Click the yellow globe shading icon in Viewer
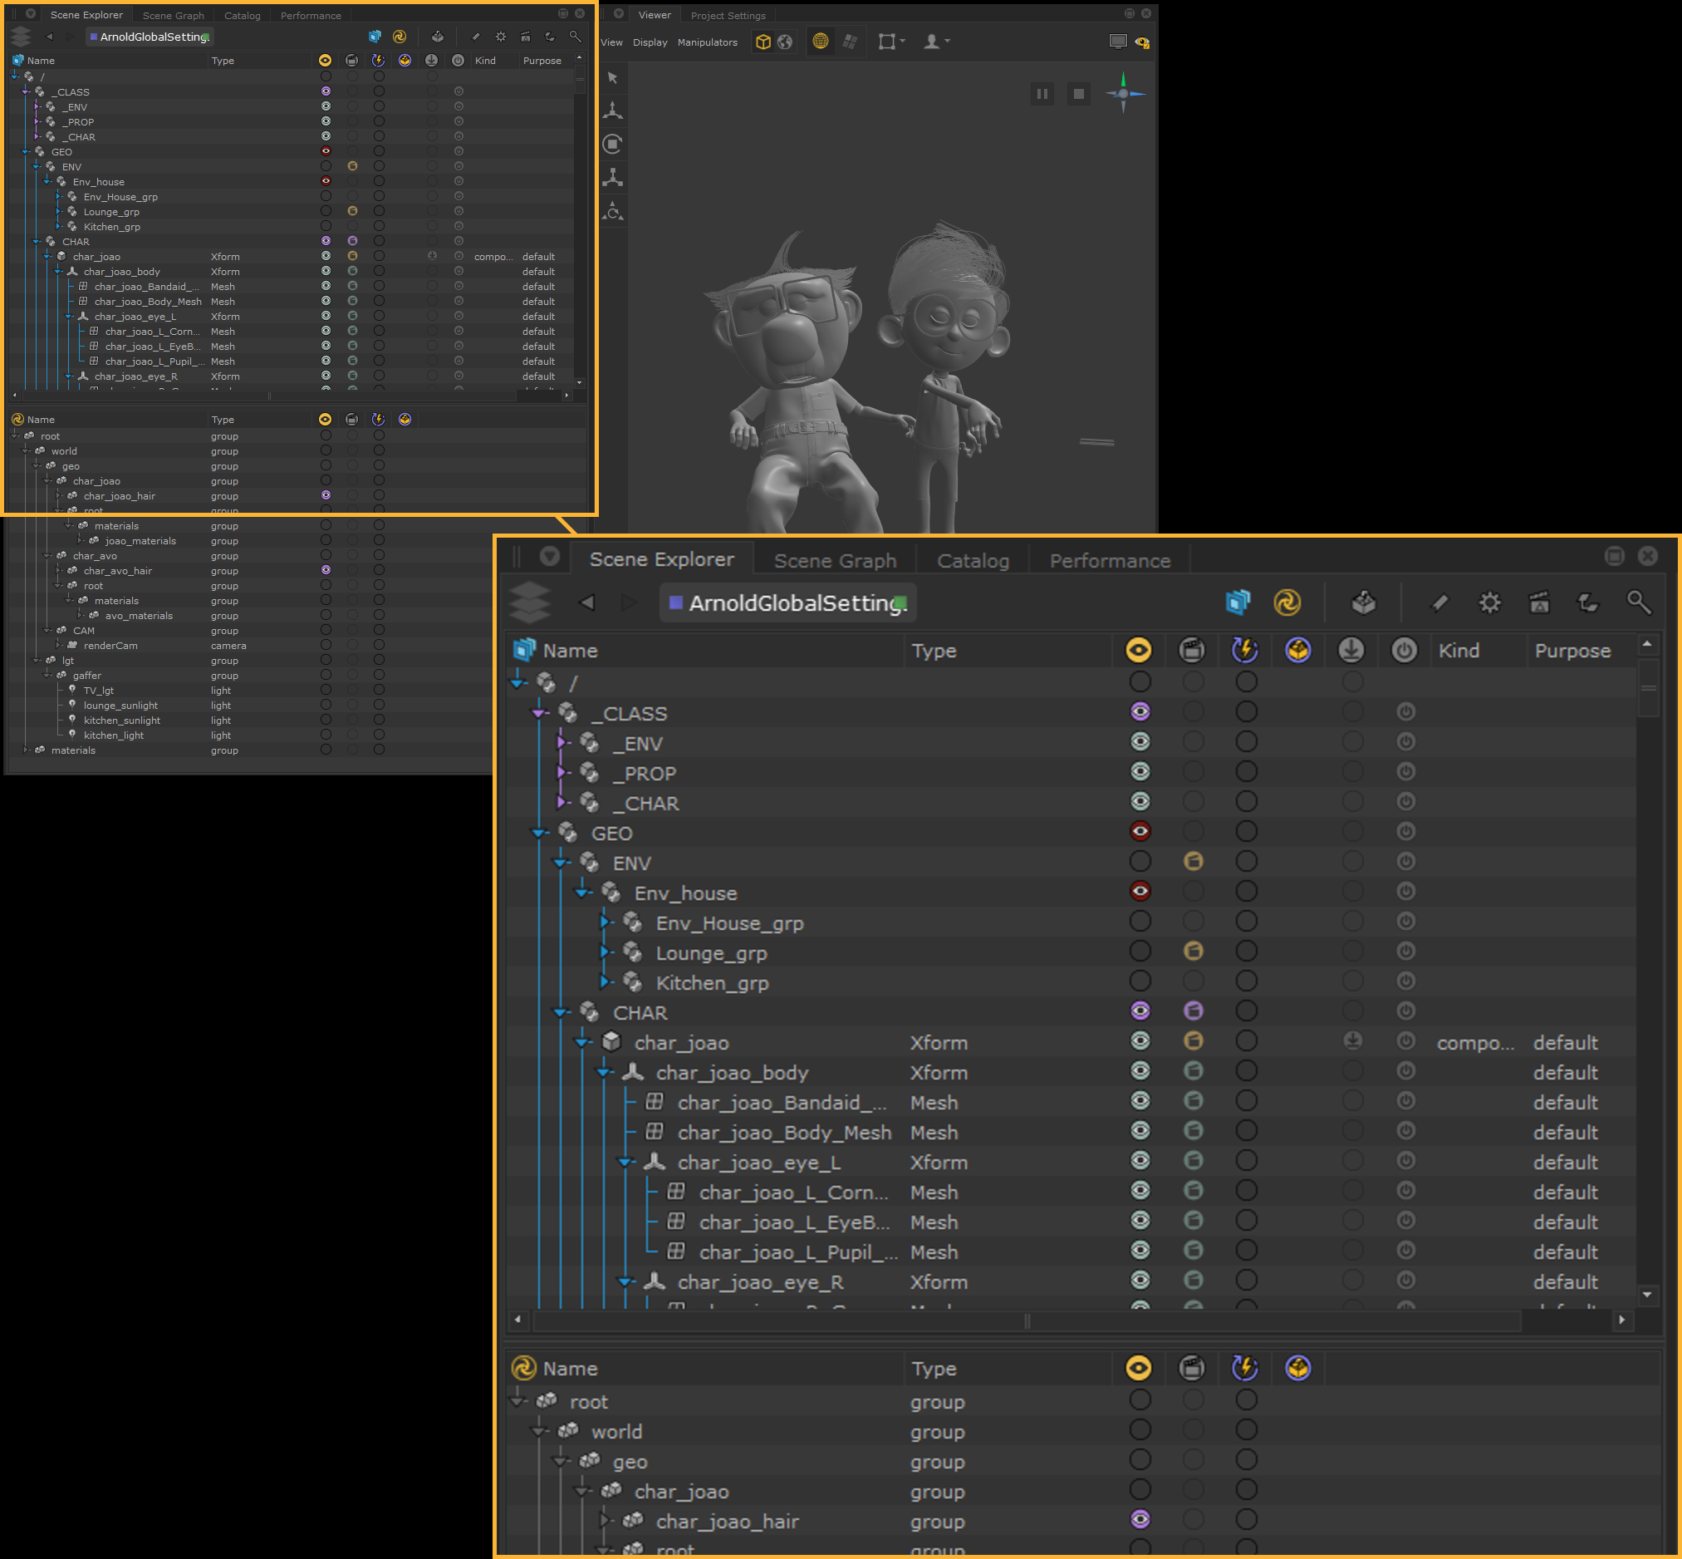The height and width of the screenshot is (1559, 1682). pos(820,42)
